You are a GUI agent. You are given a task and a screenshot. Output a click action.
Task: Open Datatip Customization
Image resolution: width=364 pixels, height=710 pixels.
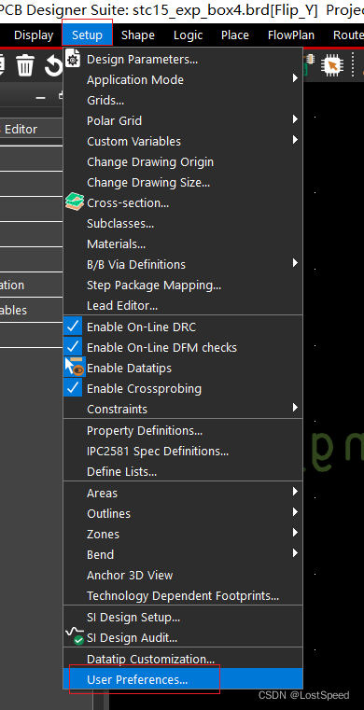click(182, 659)
